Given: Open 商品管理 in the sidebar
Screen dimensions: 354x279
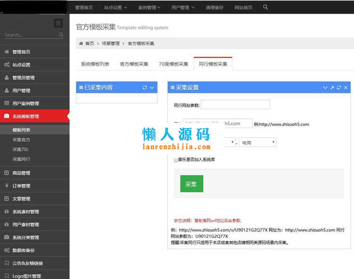Looking at the screenshot, I should pos(21,173).
